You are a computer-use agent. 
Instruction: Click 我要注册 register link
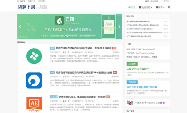click(x=32, y=1)
